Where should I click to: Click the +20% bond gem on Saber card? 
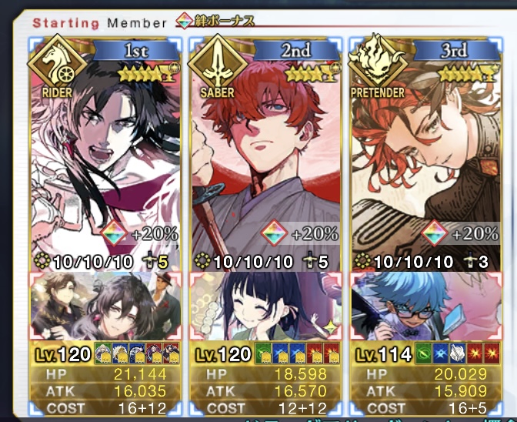click(275, 233)
